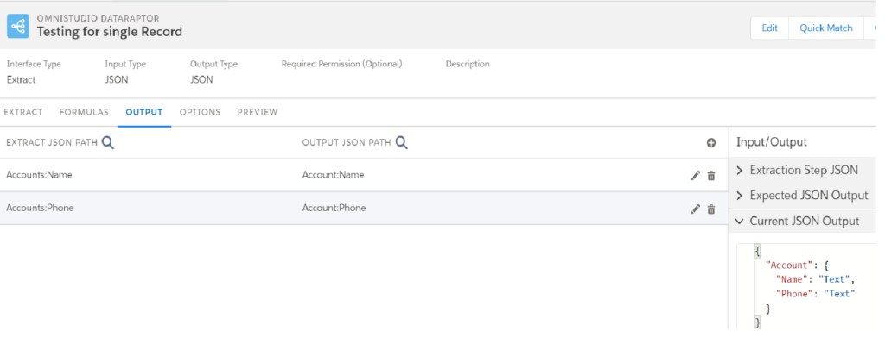Select the Accounts:Name extract path cell
885x337 pixels.
tap(39, 174)
